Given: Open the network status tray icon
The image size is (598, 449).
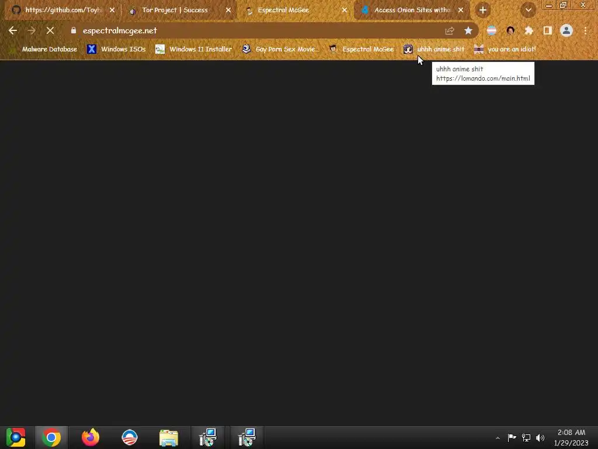Looking at the screenshot, I should pos(526,437).
